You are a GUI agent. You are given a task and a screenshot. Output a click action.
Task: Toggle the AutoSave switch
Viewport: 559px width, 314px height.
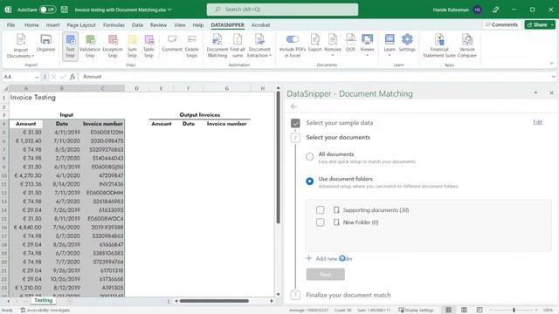(47, 10)
